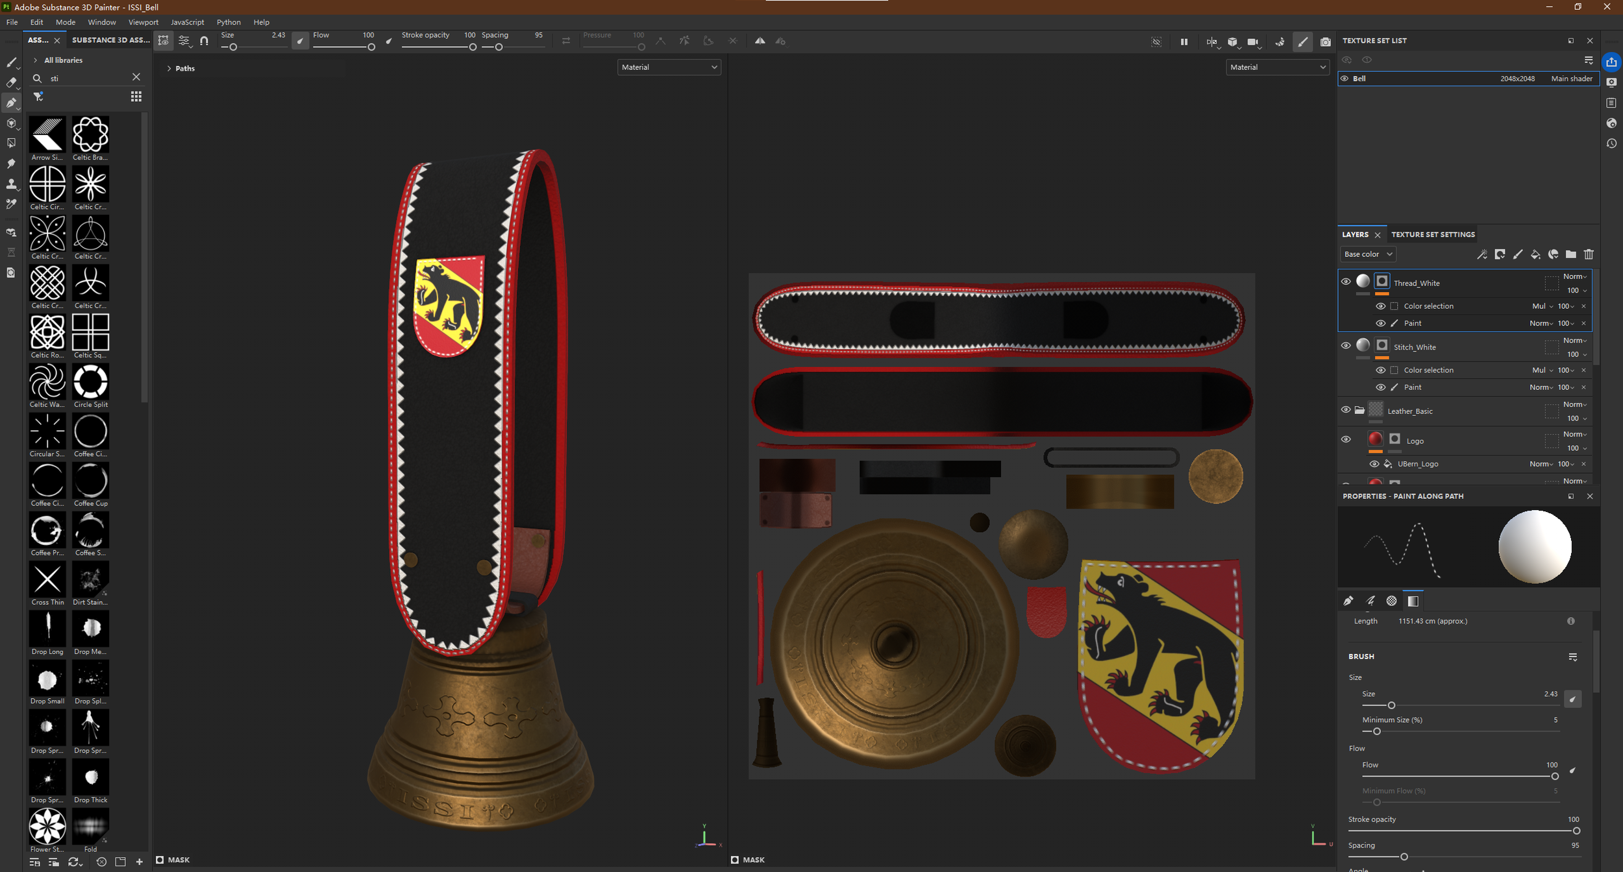Click the Stroke opacity slider in Properties
Screen dimensions: 1623x872
click(x=1465, y=831)
